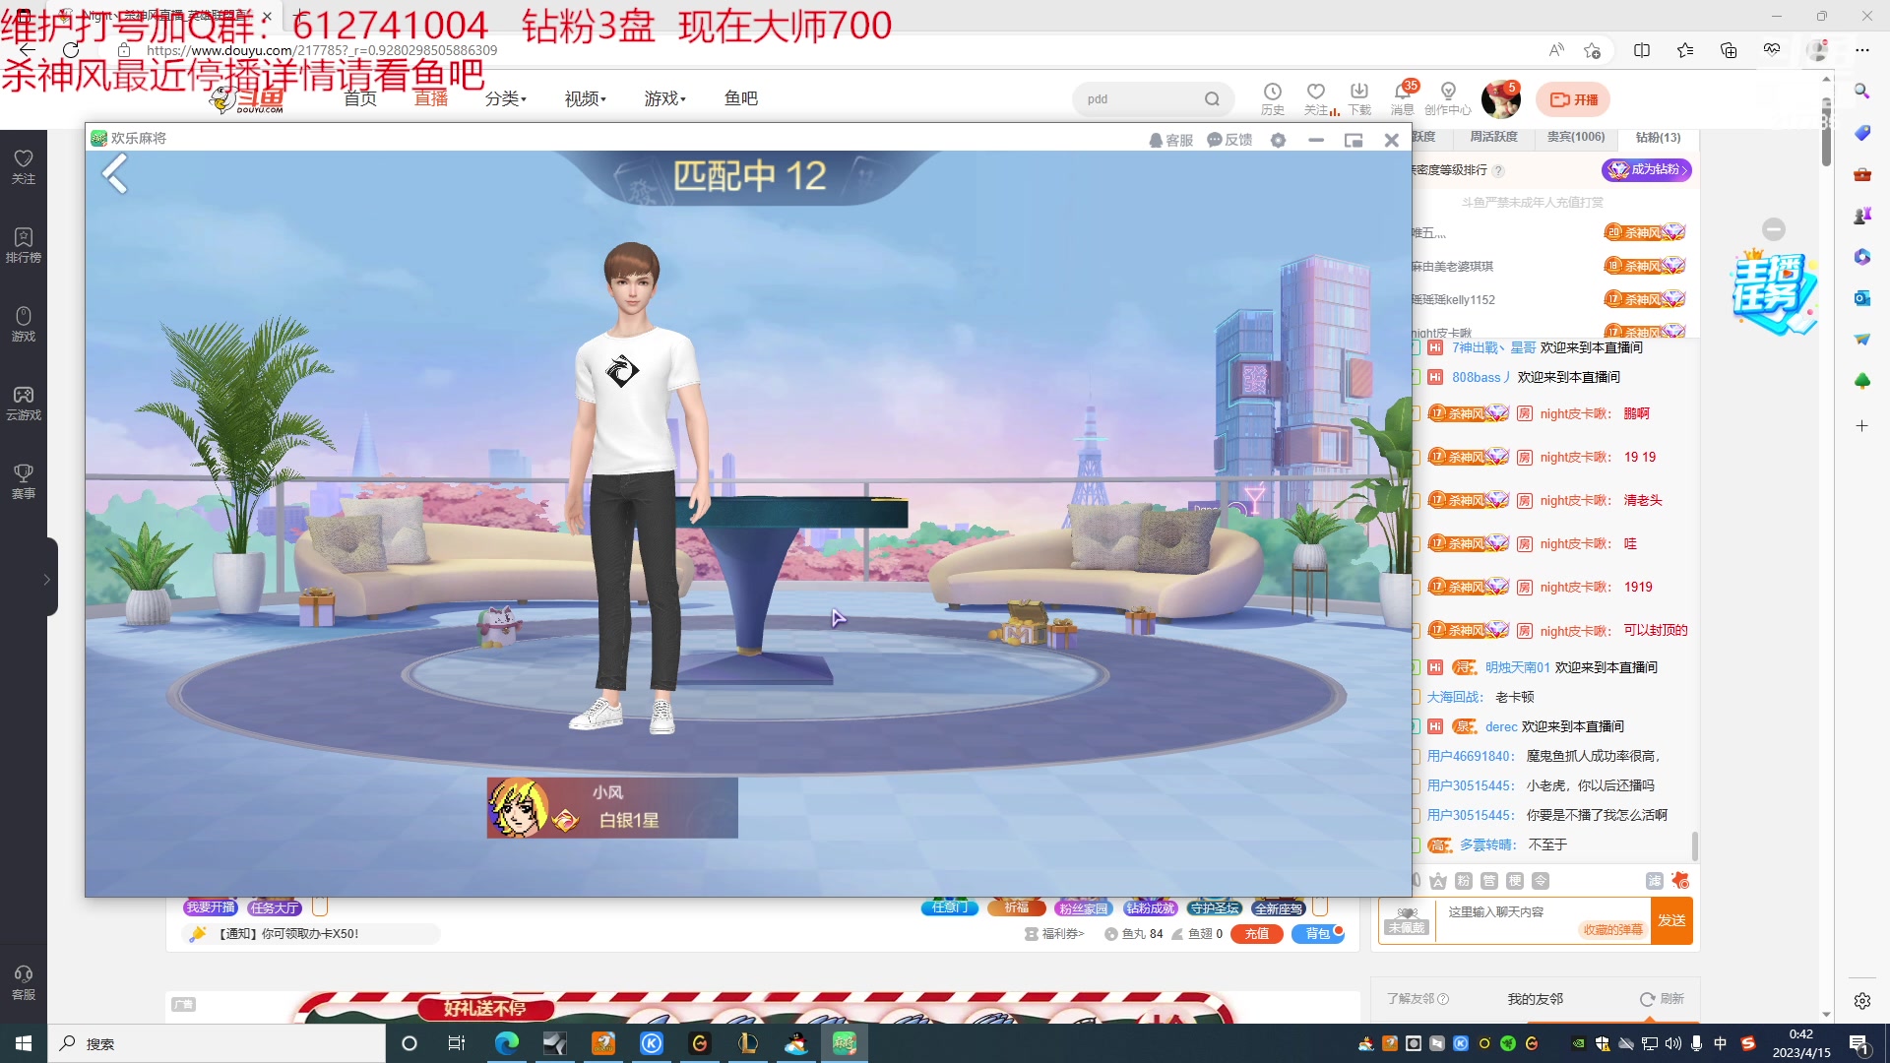The width and height of the screenshot is (1890, 1063).
Task: Click the search magnifier beside the pdd field
Action: pyautogui.click(x=1212, y=98)
